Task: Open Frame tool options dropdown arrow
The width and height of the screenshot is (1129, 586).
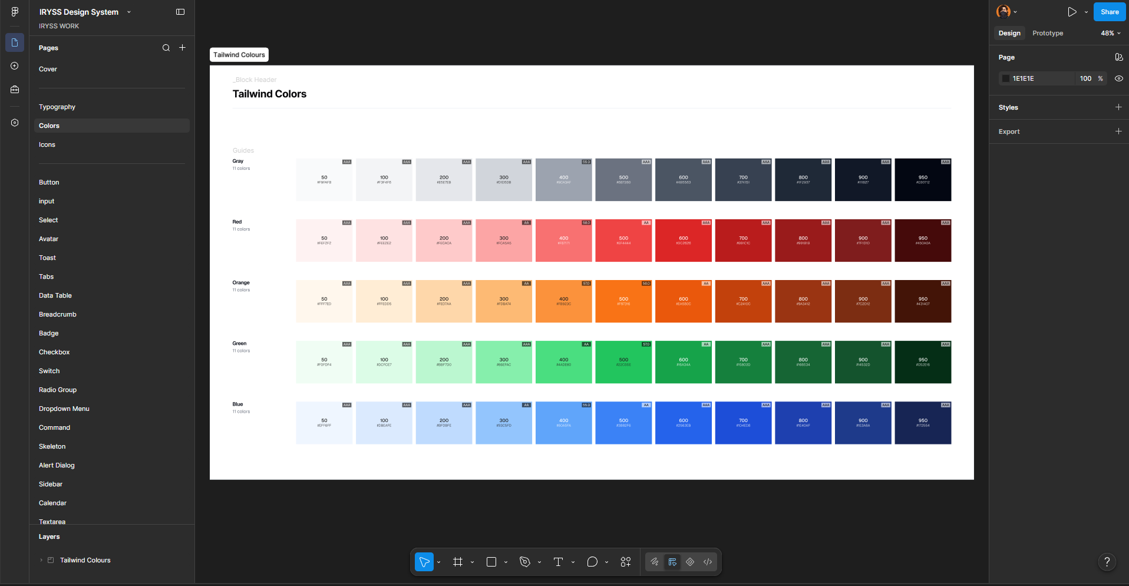Action: click(473, 562)
